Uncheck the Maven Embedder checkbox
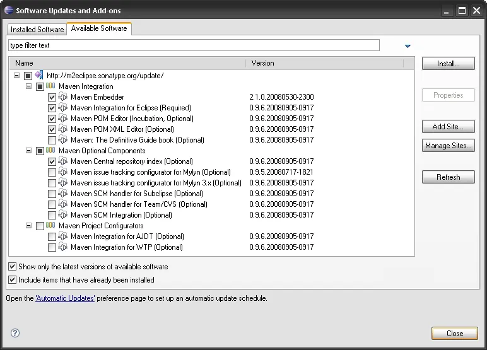Viewport: 487px width, 350px height. click(x=52, y=97)
